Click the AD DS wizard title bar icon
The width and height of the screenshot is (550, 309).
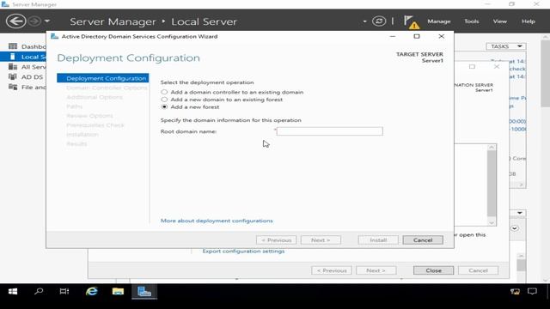(54, 36)
